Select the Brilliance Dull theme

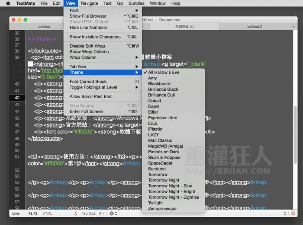[x=173, y=95]
